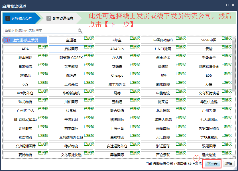The image size is (238, 171).
Task: Choose 宁波旭日 company
Action: (x=71, y=119)
